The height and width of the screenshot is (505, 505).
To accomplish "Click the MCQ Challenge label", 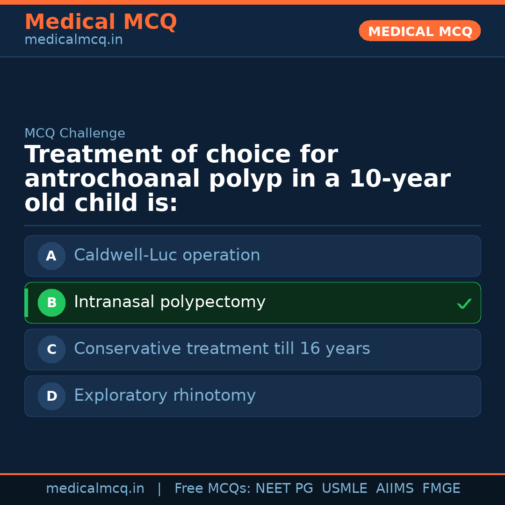I will click(75, 133).
